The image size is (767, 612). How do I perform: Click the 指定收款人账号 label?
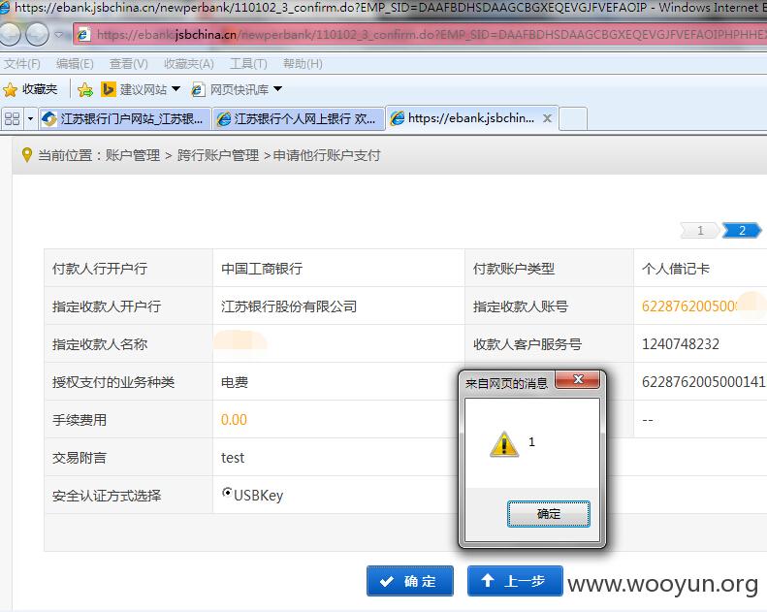coord(521,306)
